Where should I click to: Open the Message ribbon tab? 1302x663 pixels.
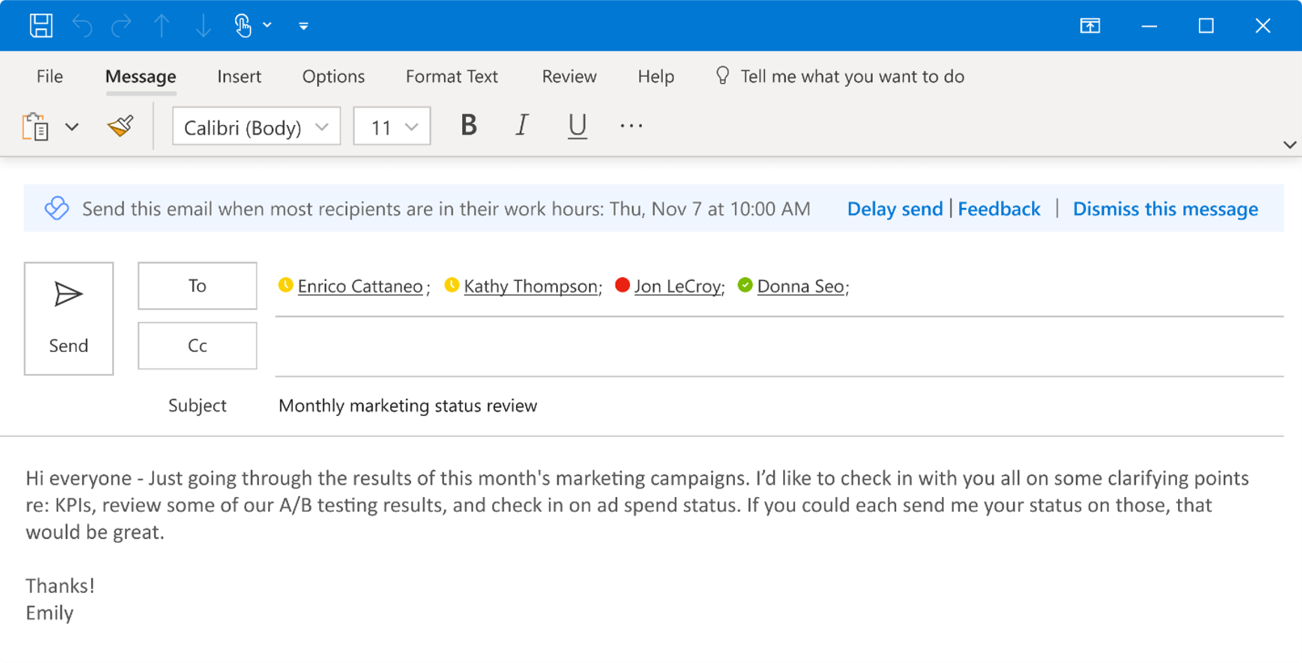tap(140, 76)
